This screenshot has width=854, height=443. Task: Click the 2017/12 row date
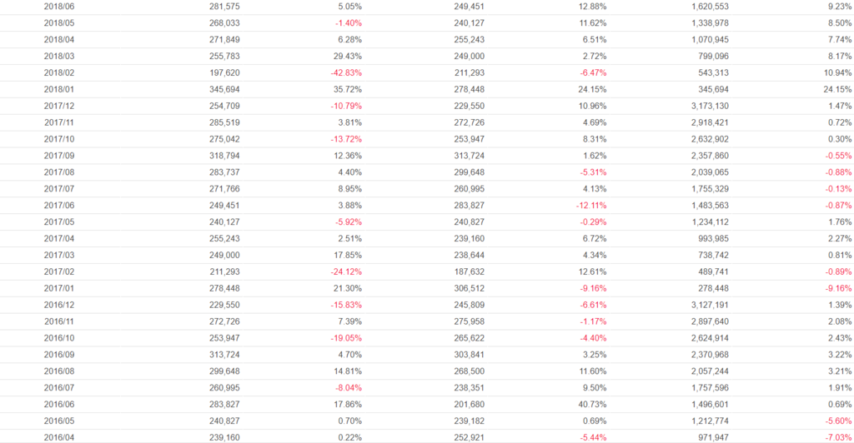pos(59,106)
